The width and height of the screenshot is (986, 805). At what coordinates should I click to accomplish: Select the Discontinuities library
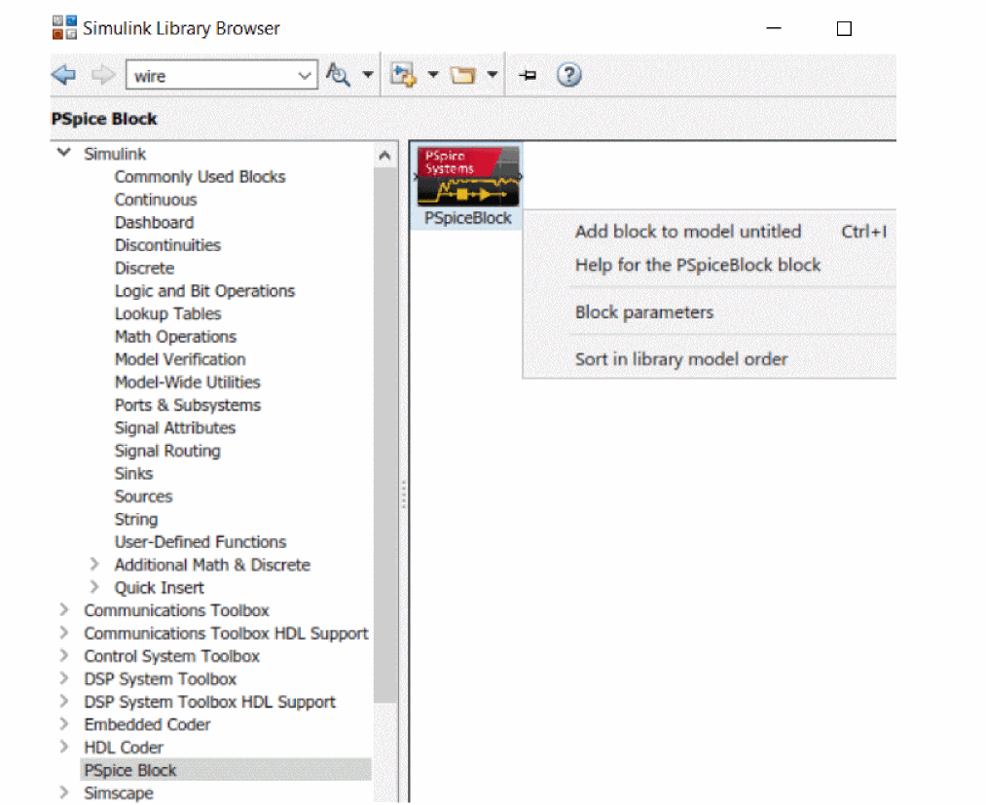point(167,245)
